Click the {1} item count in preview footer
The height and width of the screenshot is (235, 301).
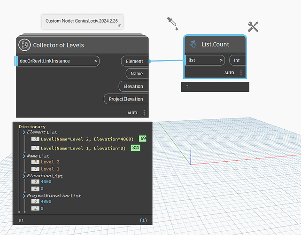(x=143, y=220)
